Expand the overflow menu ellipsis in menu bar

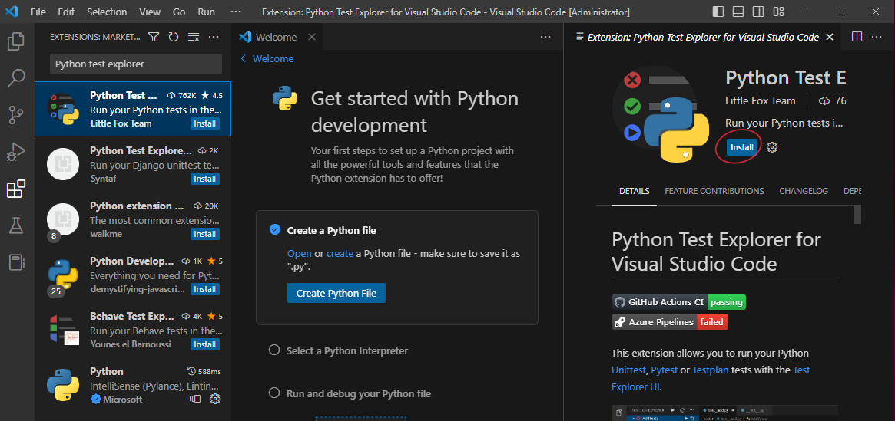point(235,12)
